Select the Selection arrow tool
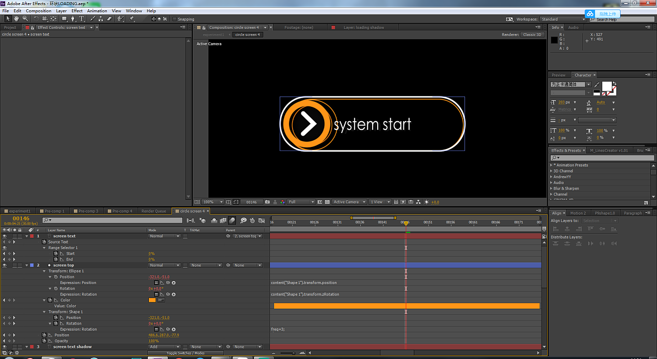This screenshot has height=359, width=657. coord(8,18)
